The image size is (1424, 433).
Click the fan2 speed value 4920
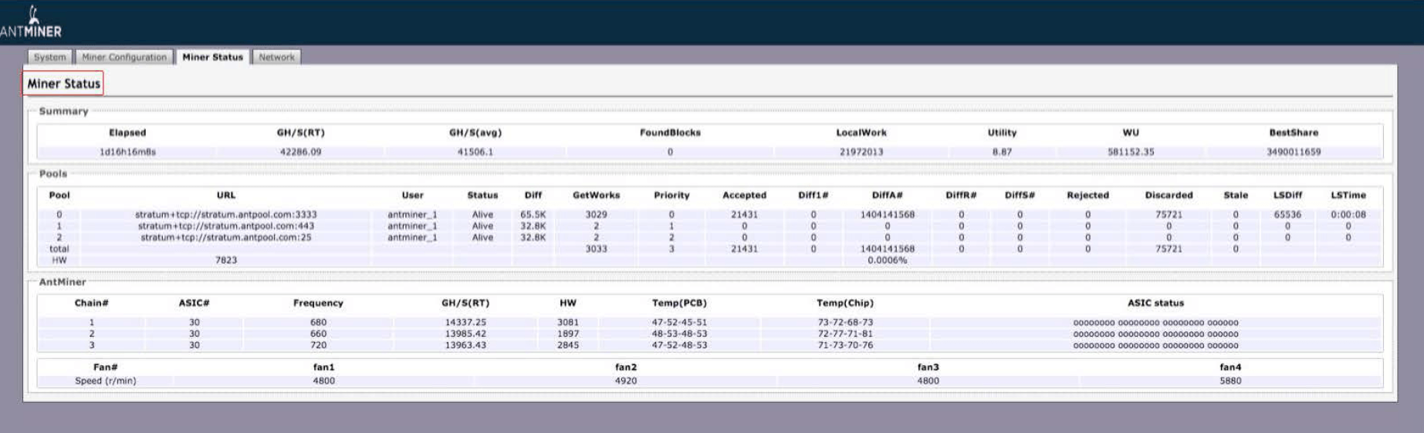pos(626,381)
